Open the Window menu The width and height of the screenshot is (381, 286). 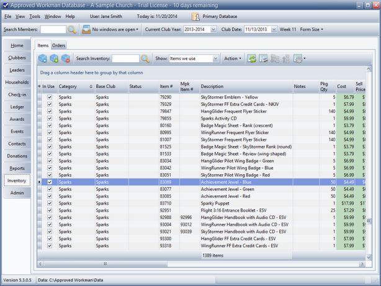click(53, 17)
